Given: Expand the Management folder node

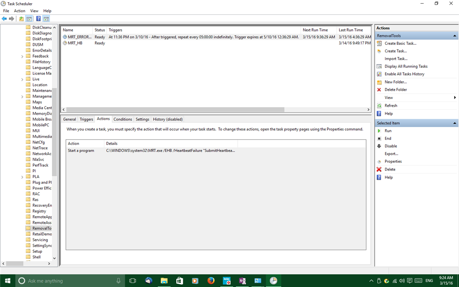Looking at the screenshot, I should point(22,96).
